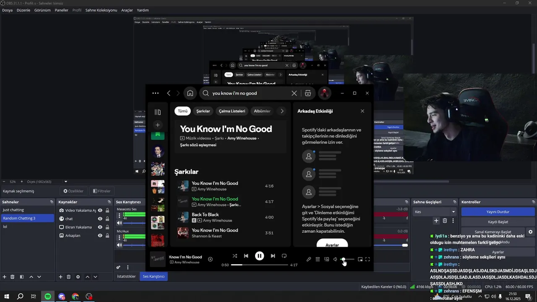Viewport: 537px width, 302px height.
Task: Switch Spotify to full screen view
Action: click(368, 259)
